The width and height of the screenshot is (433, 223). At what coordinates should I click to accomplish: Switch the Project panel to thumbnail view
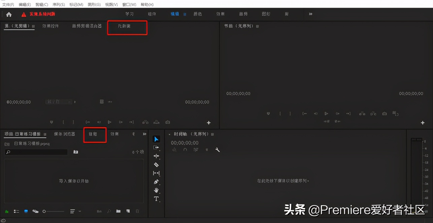coord(26,211)
